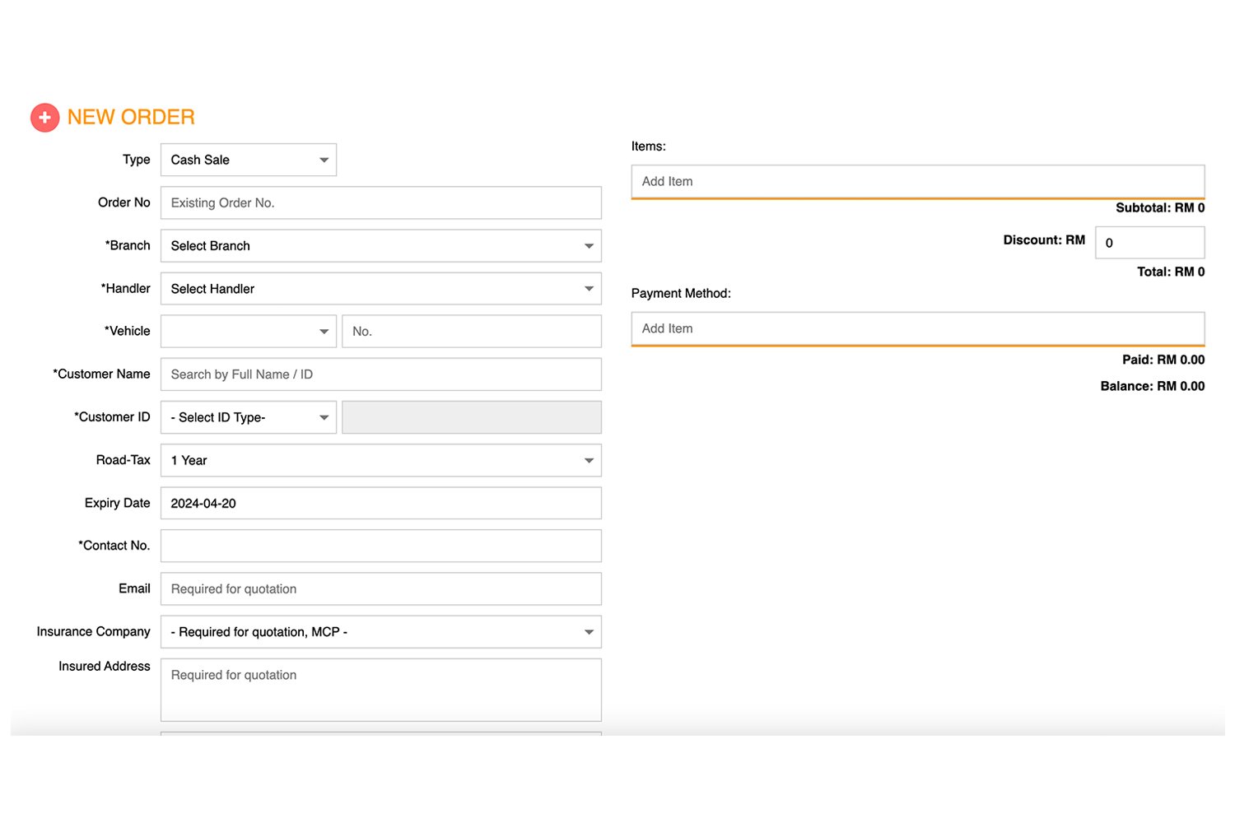The image size is (1235, 823).
Task: Expand the Road-Tax duration dropdown
Action: [x=380, y=460]
